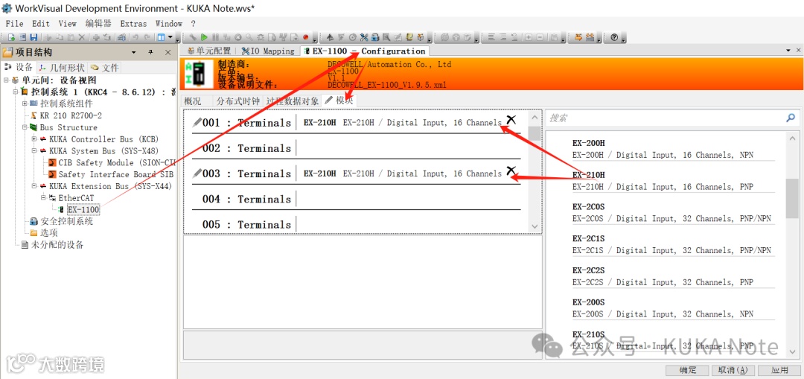Viewport: 804px width, 379px height.
Task: Click the blue window layout toolbar icon
Action: [161, 37]
